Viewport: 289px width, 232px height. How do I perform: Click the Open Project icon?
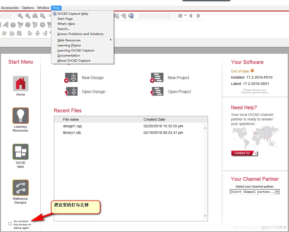click(157, 92)
